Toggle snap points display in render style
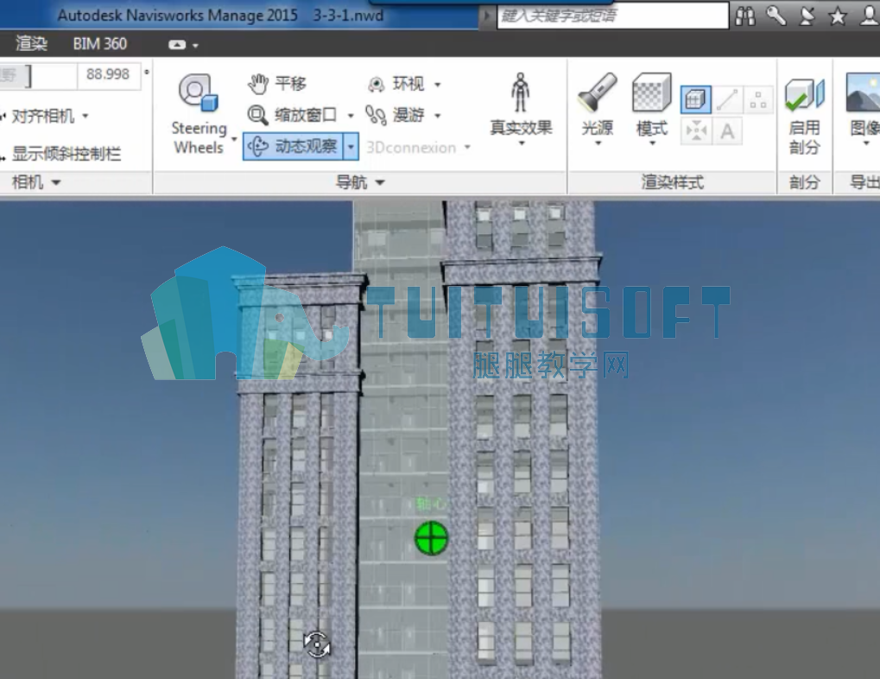 [696, 131]
